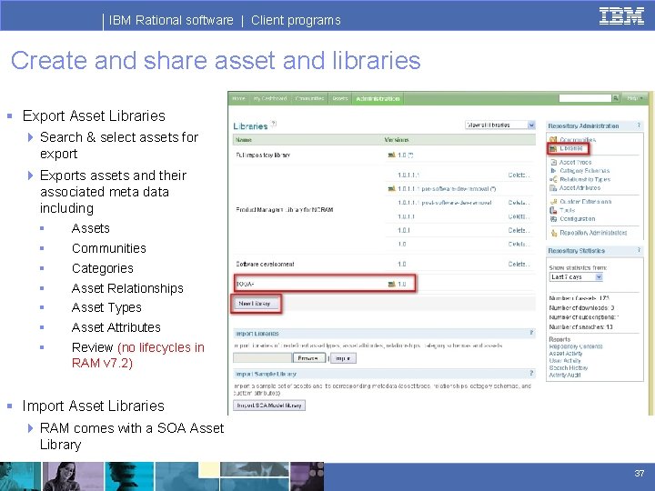Click the Custom Extensions icon
Image resolution: width=655 pixels, height=491 pixels.
[x=553, y=202]
